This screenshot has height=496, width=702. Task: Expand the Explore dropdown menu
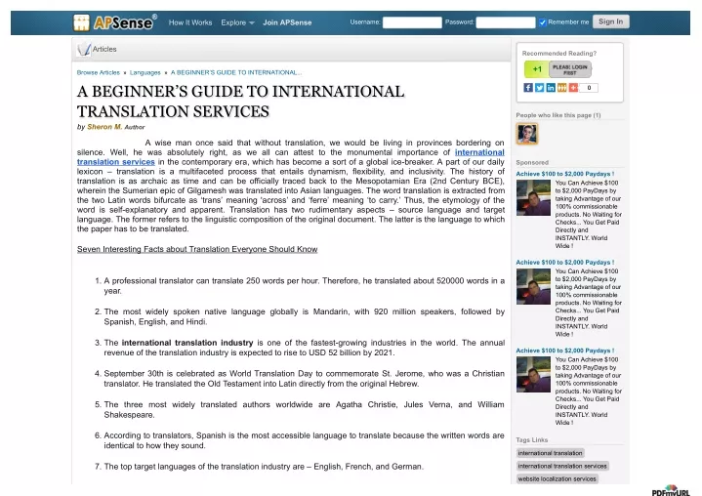coord(237,22)
